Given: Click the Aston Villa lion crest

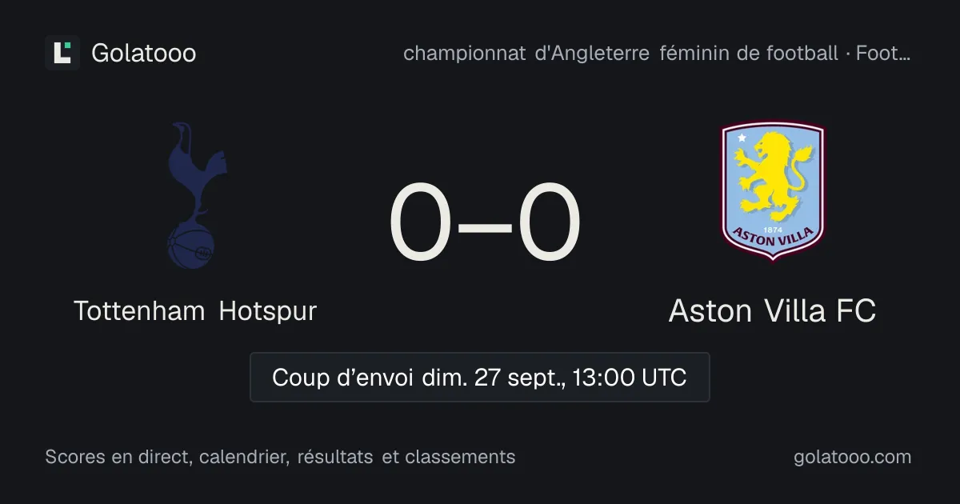Looking at the screenshot, I should 772,191.
